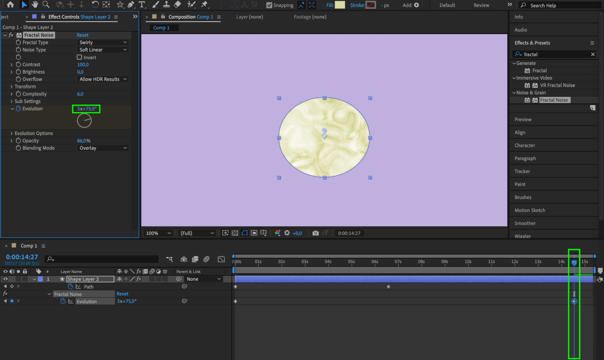Open the Blending Mode dropdown
This screenshot has height=360, width=604.
click(103, 148)
